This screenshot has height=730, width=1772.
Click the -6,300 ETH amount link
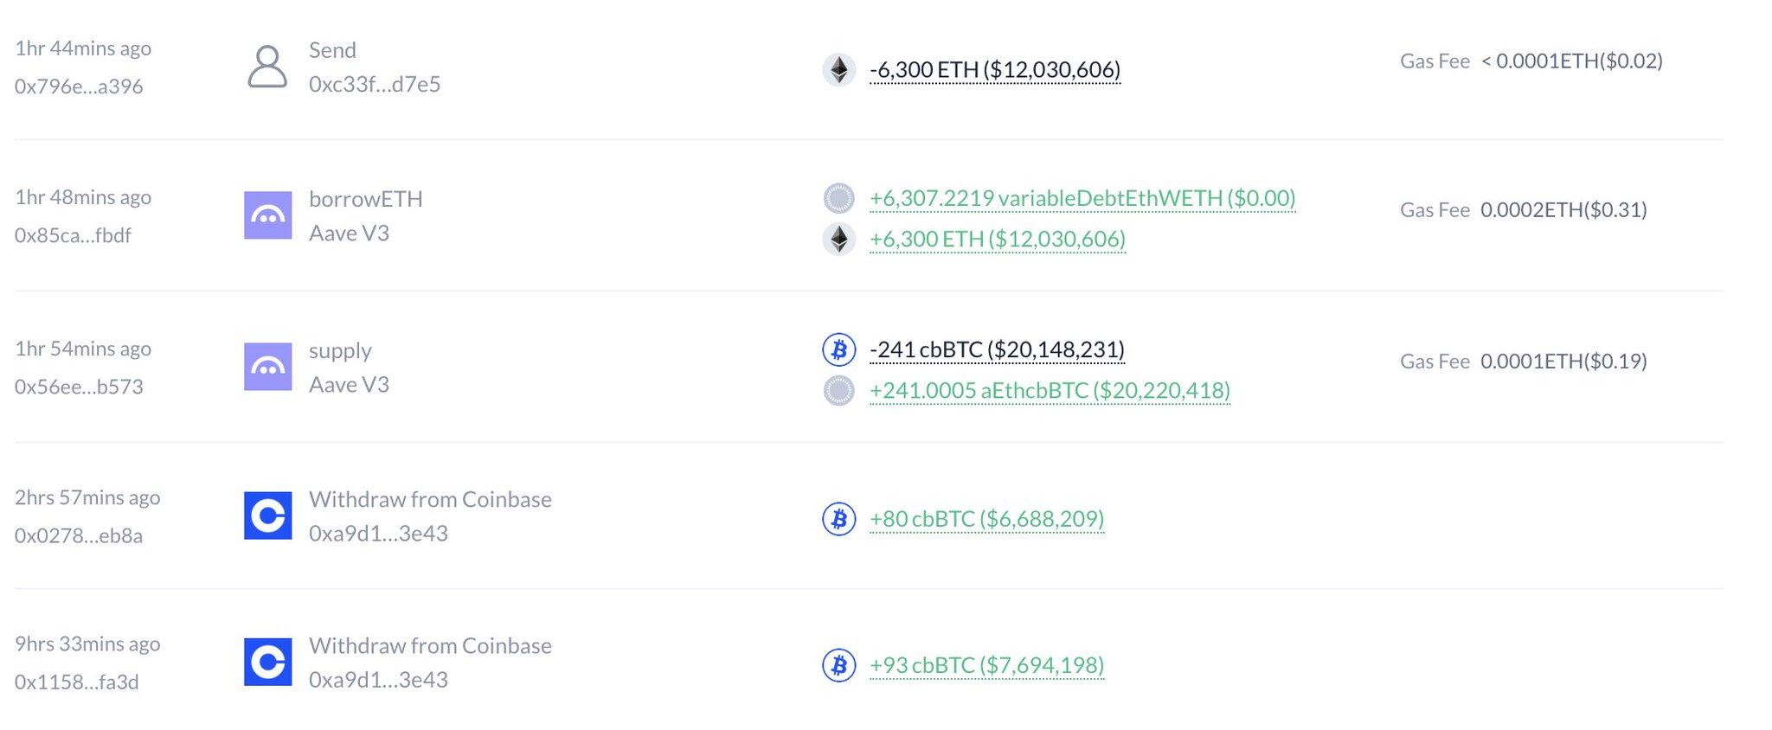(x=994, y=69)
